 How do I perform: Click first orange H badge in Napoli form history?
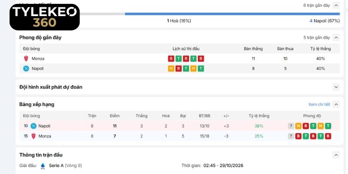pos(171,69)
